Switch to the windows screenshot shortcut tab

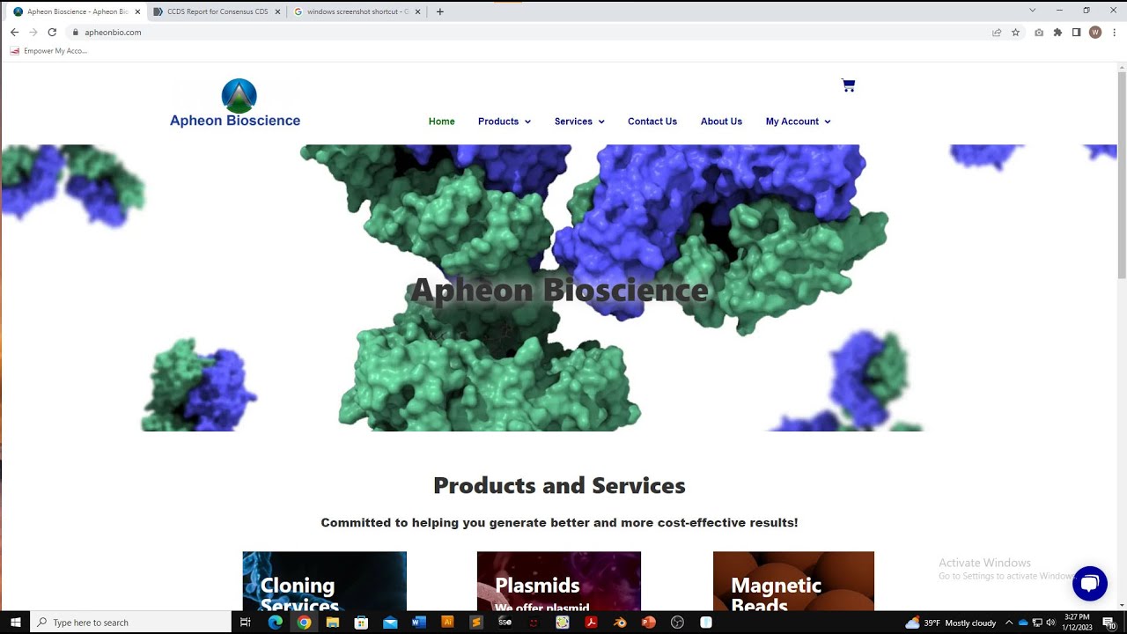[x=357, y=11]
